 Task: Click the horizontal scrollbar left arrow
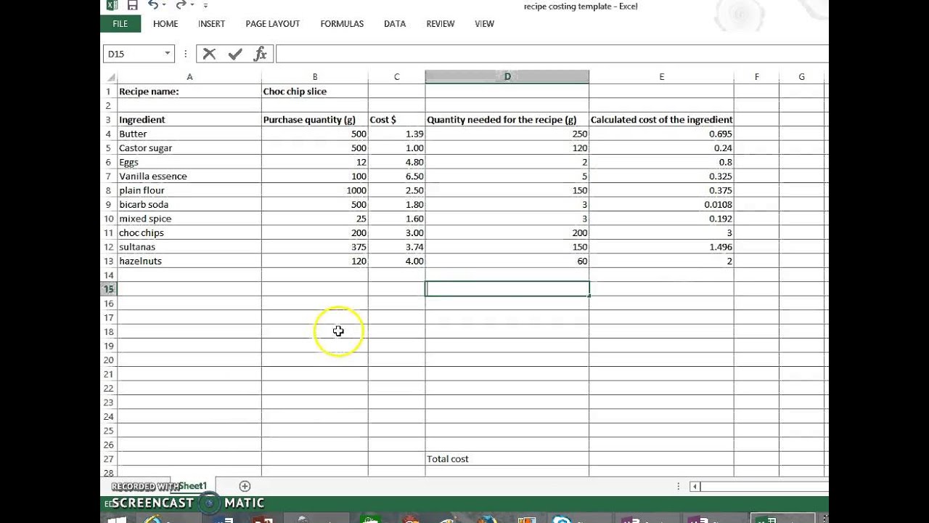(x=695, y=487)
